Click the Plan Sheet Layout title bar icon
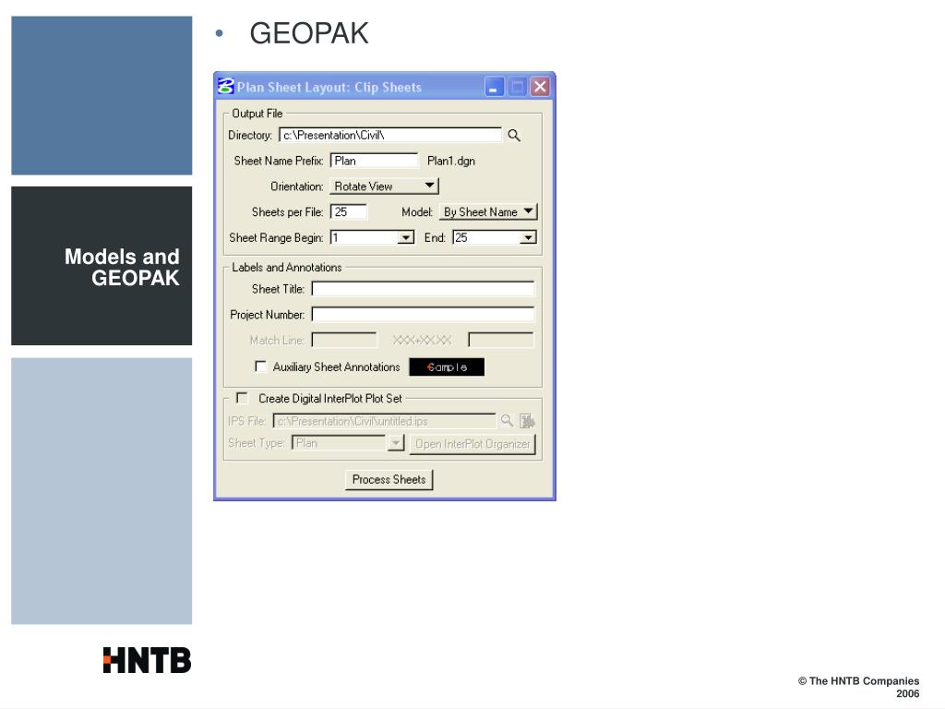The image size is (945, 709). [x=225, y=86]
